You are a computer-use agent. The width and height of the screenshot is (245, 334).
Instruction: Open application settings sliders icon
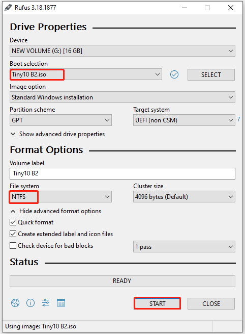pyautogui.click(x=46, y=303)
